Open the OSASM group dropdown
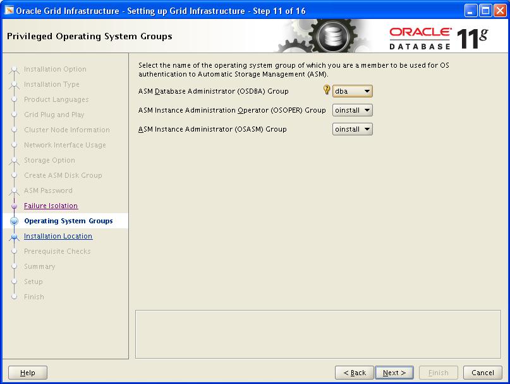This screenshot has height=384, width=510. pyautogui.click(x=352, y=129)
